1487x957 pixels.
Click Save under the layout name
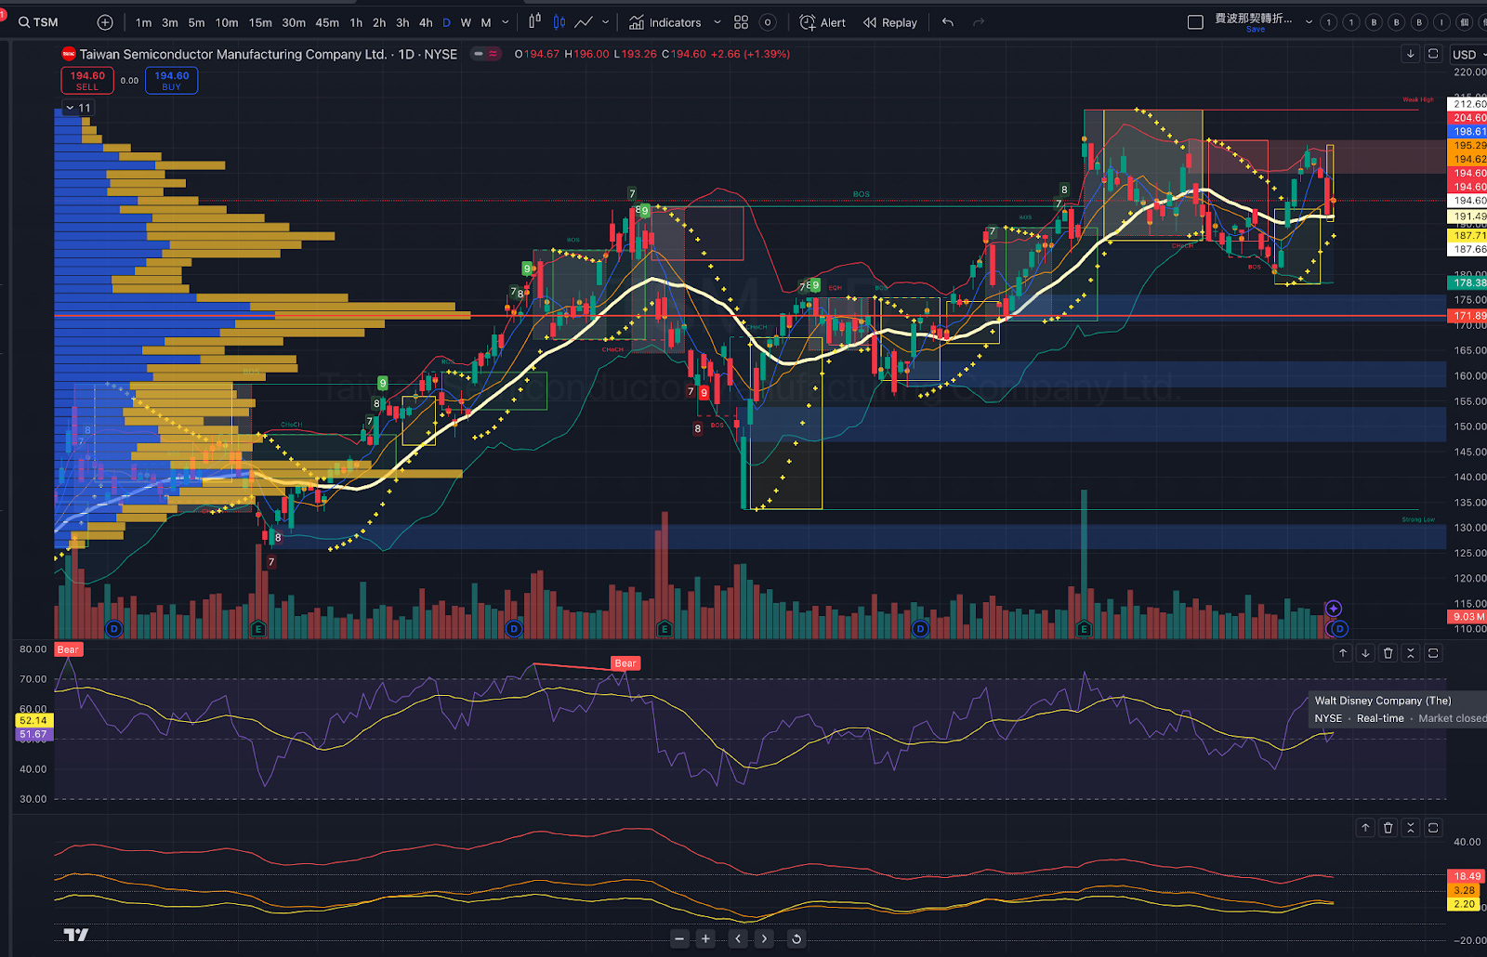pyautogui.click(x=1255, y=30)
